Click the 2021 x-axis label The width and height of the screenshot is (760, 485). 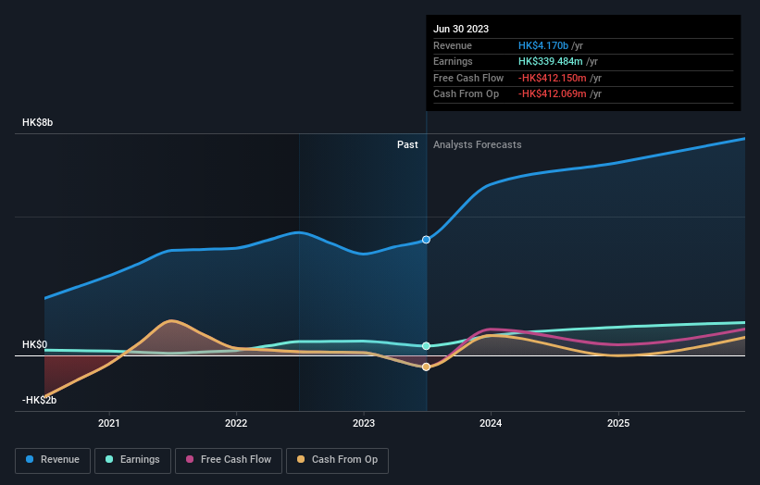click(109, 424)
